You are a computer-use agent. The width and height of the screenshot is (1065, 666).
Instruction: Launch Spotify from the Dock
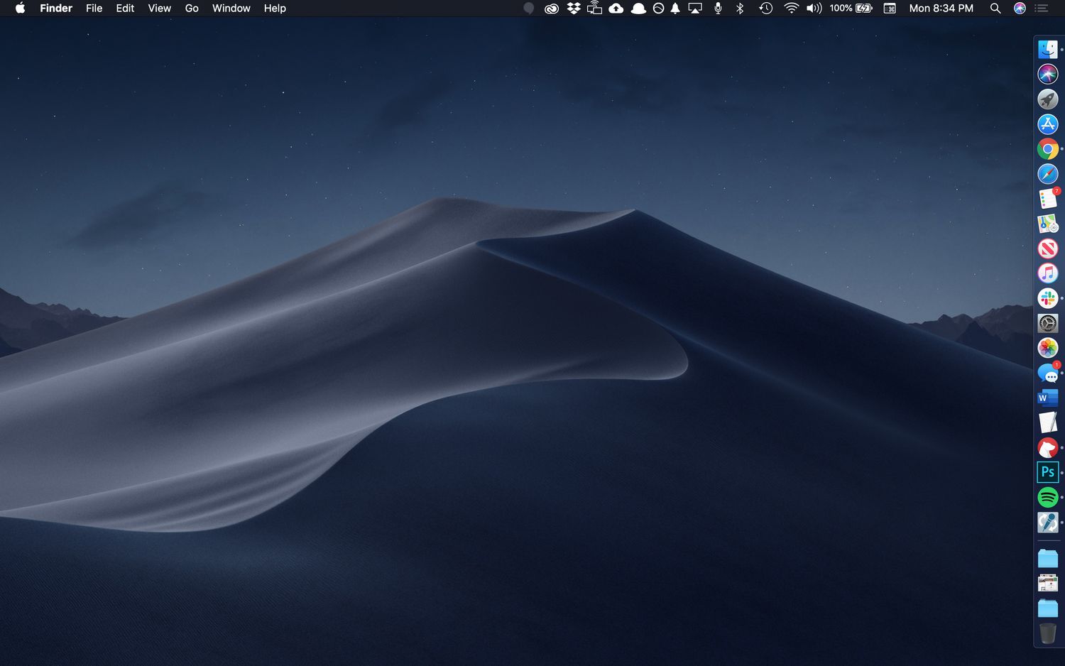click(1047, 497)
